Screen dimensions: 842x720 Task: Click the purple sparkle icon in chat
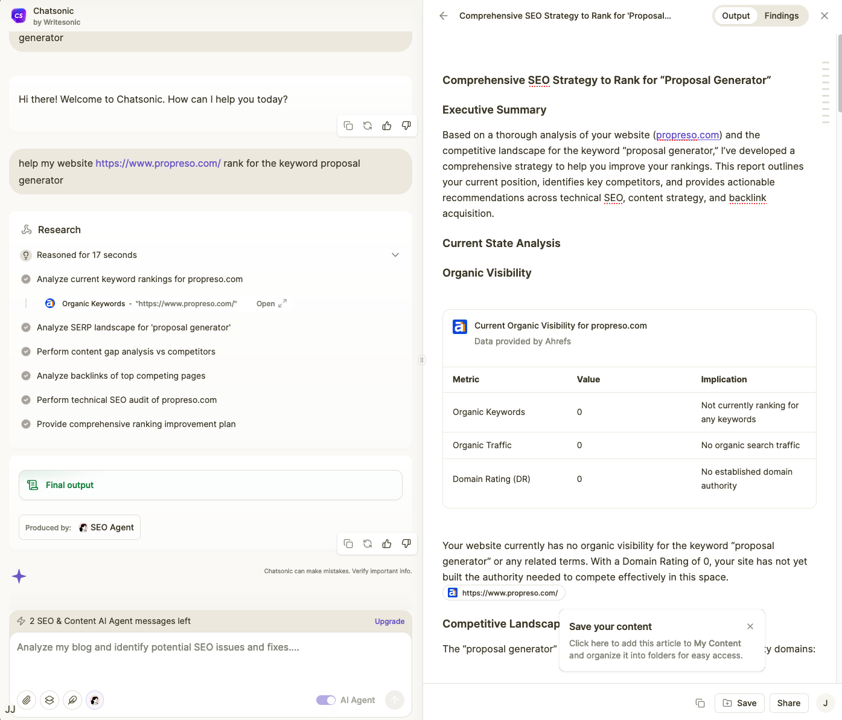[19, 576]
